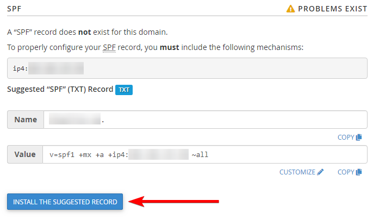The height and width of the screenshot is (219, 373).
Task: Copy the SPF value using the COPY link
Action: pos(350,172)
